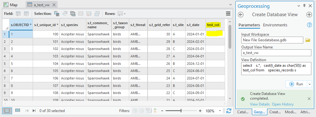Screen dimensions: 316x117
Task: Select row 5 header in table
Action: click(6, 64)
